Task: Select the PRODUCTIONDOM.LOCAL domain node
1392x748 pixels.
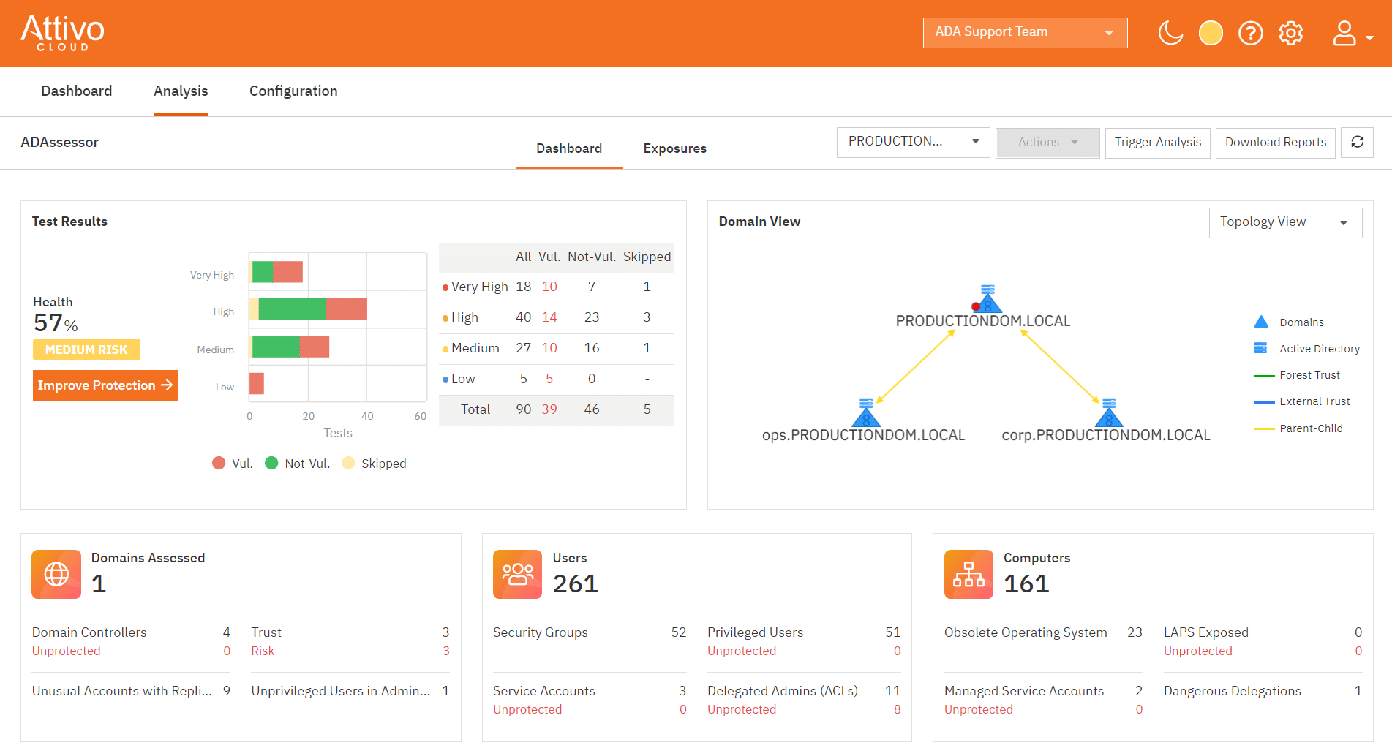Action: 987,300
